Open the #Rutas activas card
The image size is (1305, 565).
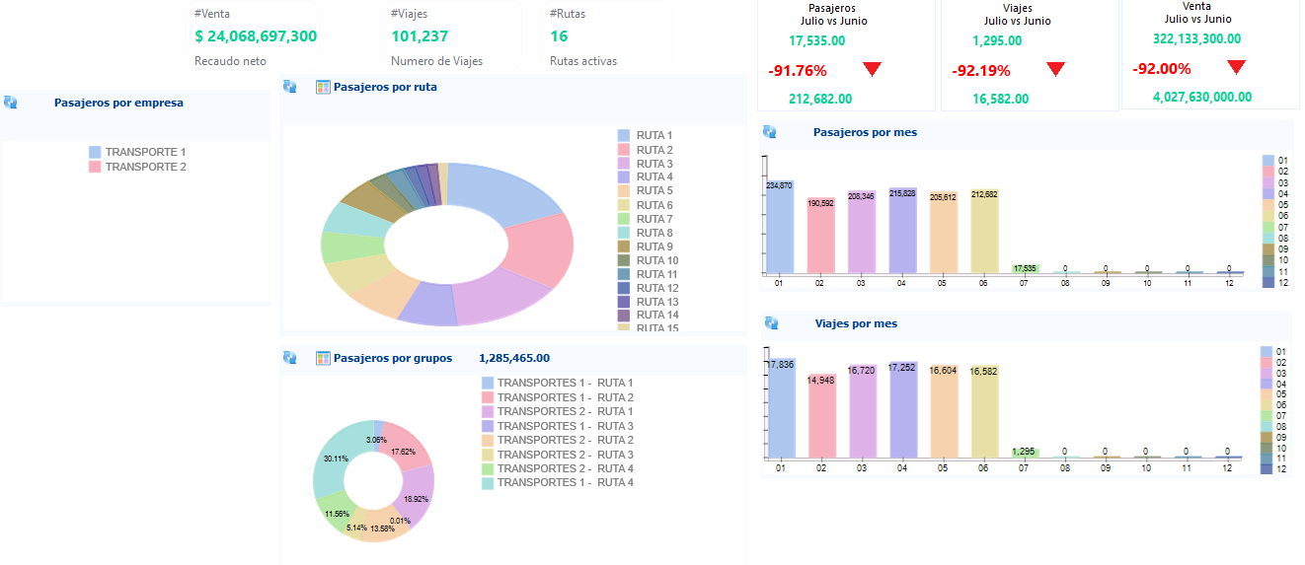point(610,36)
